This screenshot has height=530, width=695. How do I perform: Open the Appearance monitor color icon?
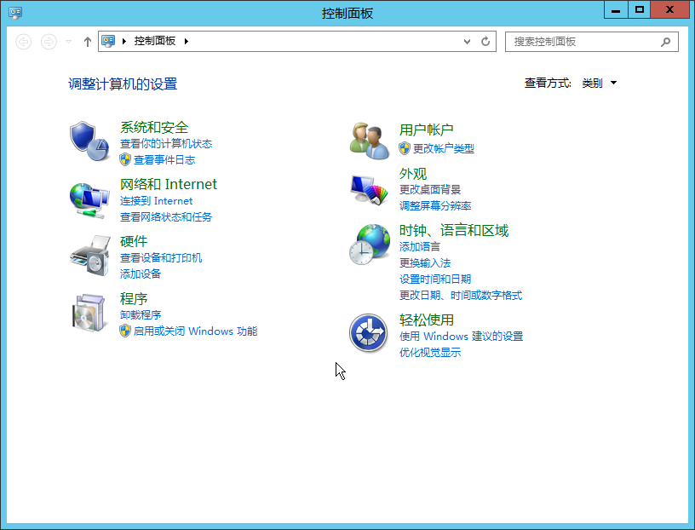click(x=370, y=190)
